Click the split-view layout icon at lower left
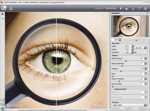The image size is (150, 111). [x=2, y=99]
